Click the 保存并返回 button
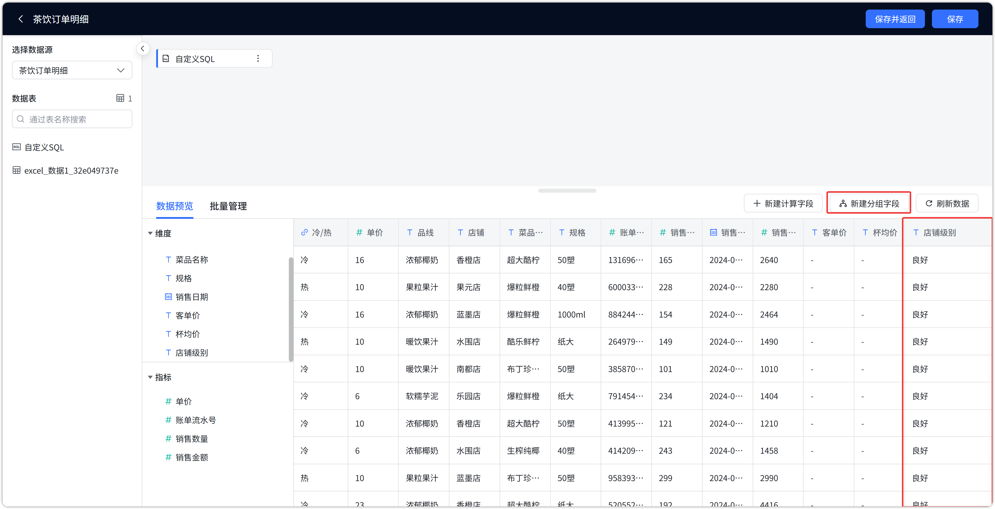 895,19
